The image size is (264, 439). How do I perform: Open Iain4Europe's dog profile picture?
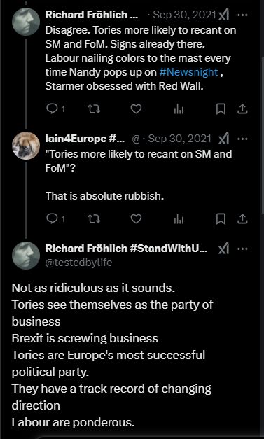click(26, 146)
